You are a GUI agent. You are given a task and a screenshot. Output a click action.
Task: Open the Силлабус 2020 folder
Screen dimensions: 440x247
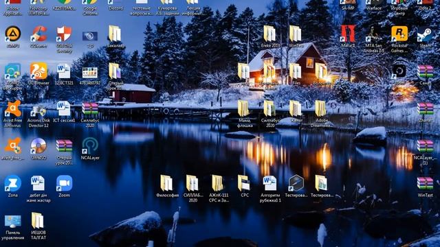point(269,108)
